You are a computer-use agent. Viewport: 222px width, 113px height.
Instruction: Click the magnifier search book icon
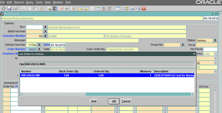tap(127, 9)
